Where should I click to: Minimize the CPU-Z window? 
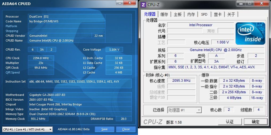(241, 3)
